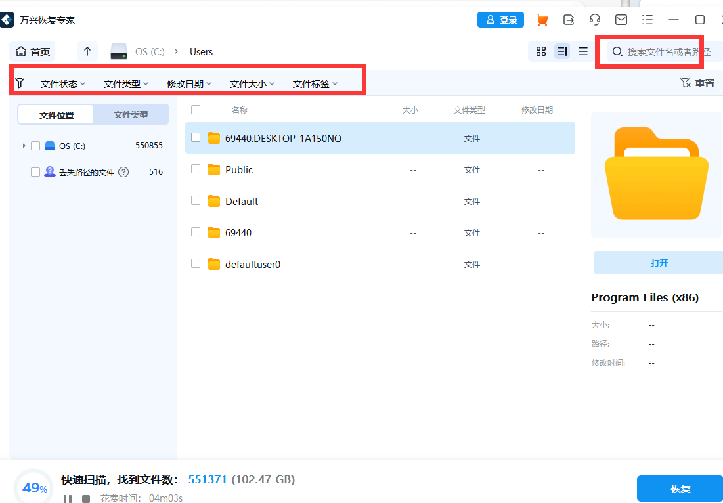723x503 pixels.
Task: Pause the scan with the pause control
Action: tap(68, 498)
